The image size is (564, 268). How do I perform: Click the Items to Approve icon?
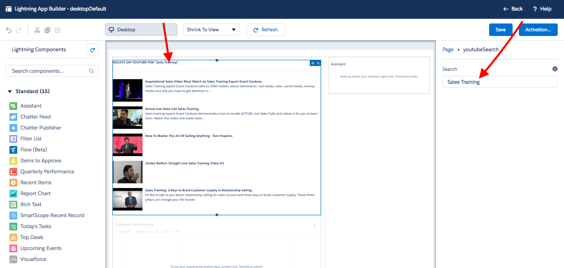pos(13,160)
